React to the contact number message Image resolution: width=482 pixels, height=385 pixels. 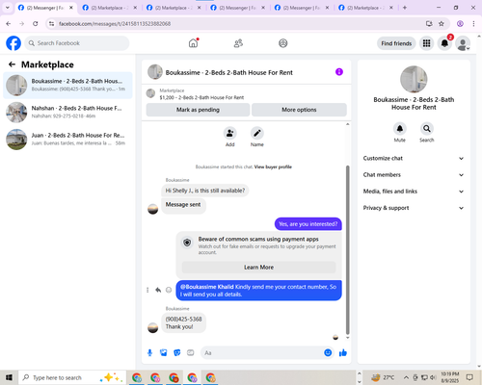tap(169, 290)
